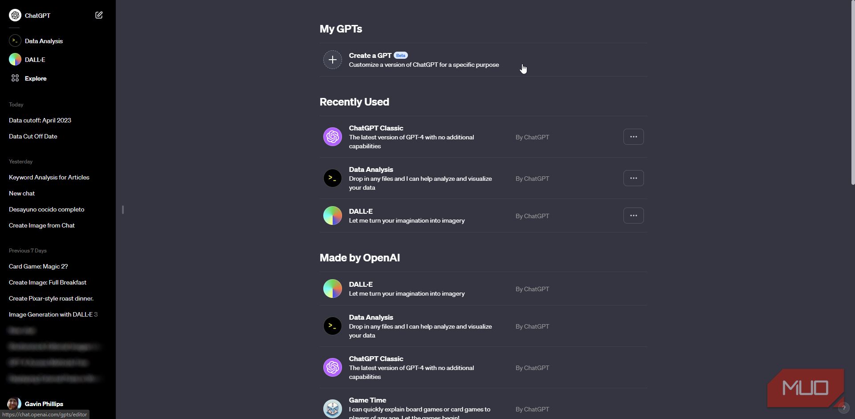Click the ChatGPT logo icon in sidebar

click(15, 15)
